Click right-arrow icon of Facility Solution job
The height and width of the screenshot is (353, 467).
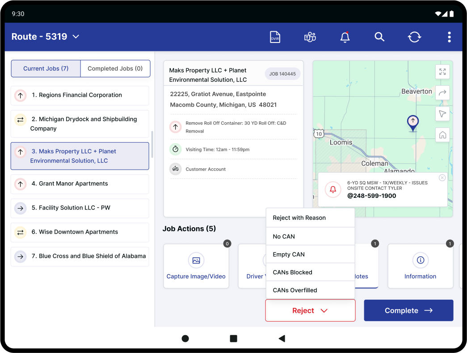coord(20,208)
